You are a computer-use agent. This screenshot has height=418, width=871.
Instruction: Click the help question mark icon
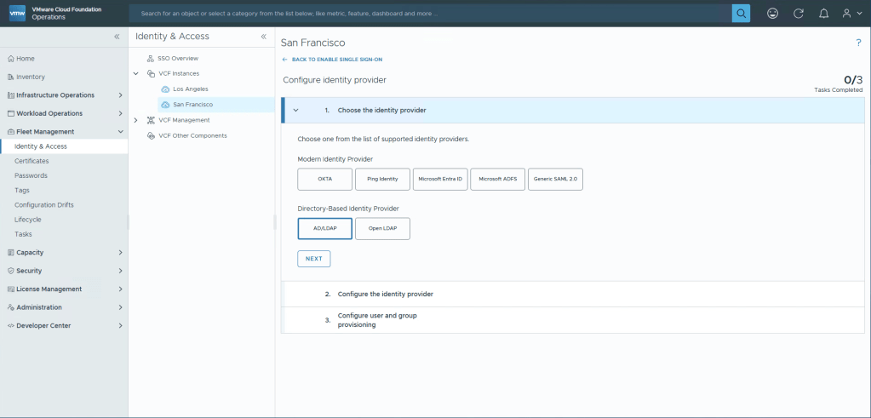[x=857, y=43]
